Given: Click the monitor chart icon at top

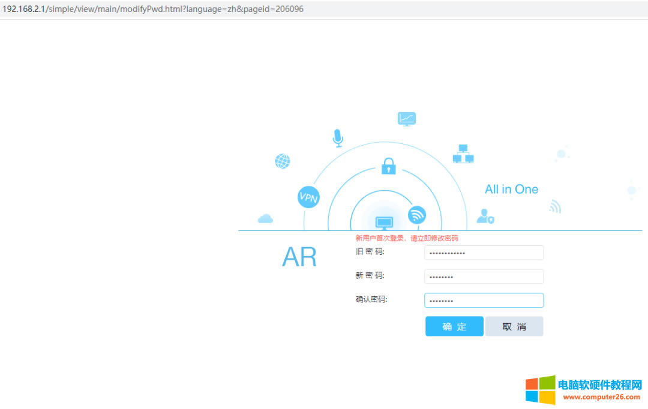Looking at the screenshot, I should tap(406, 119).
